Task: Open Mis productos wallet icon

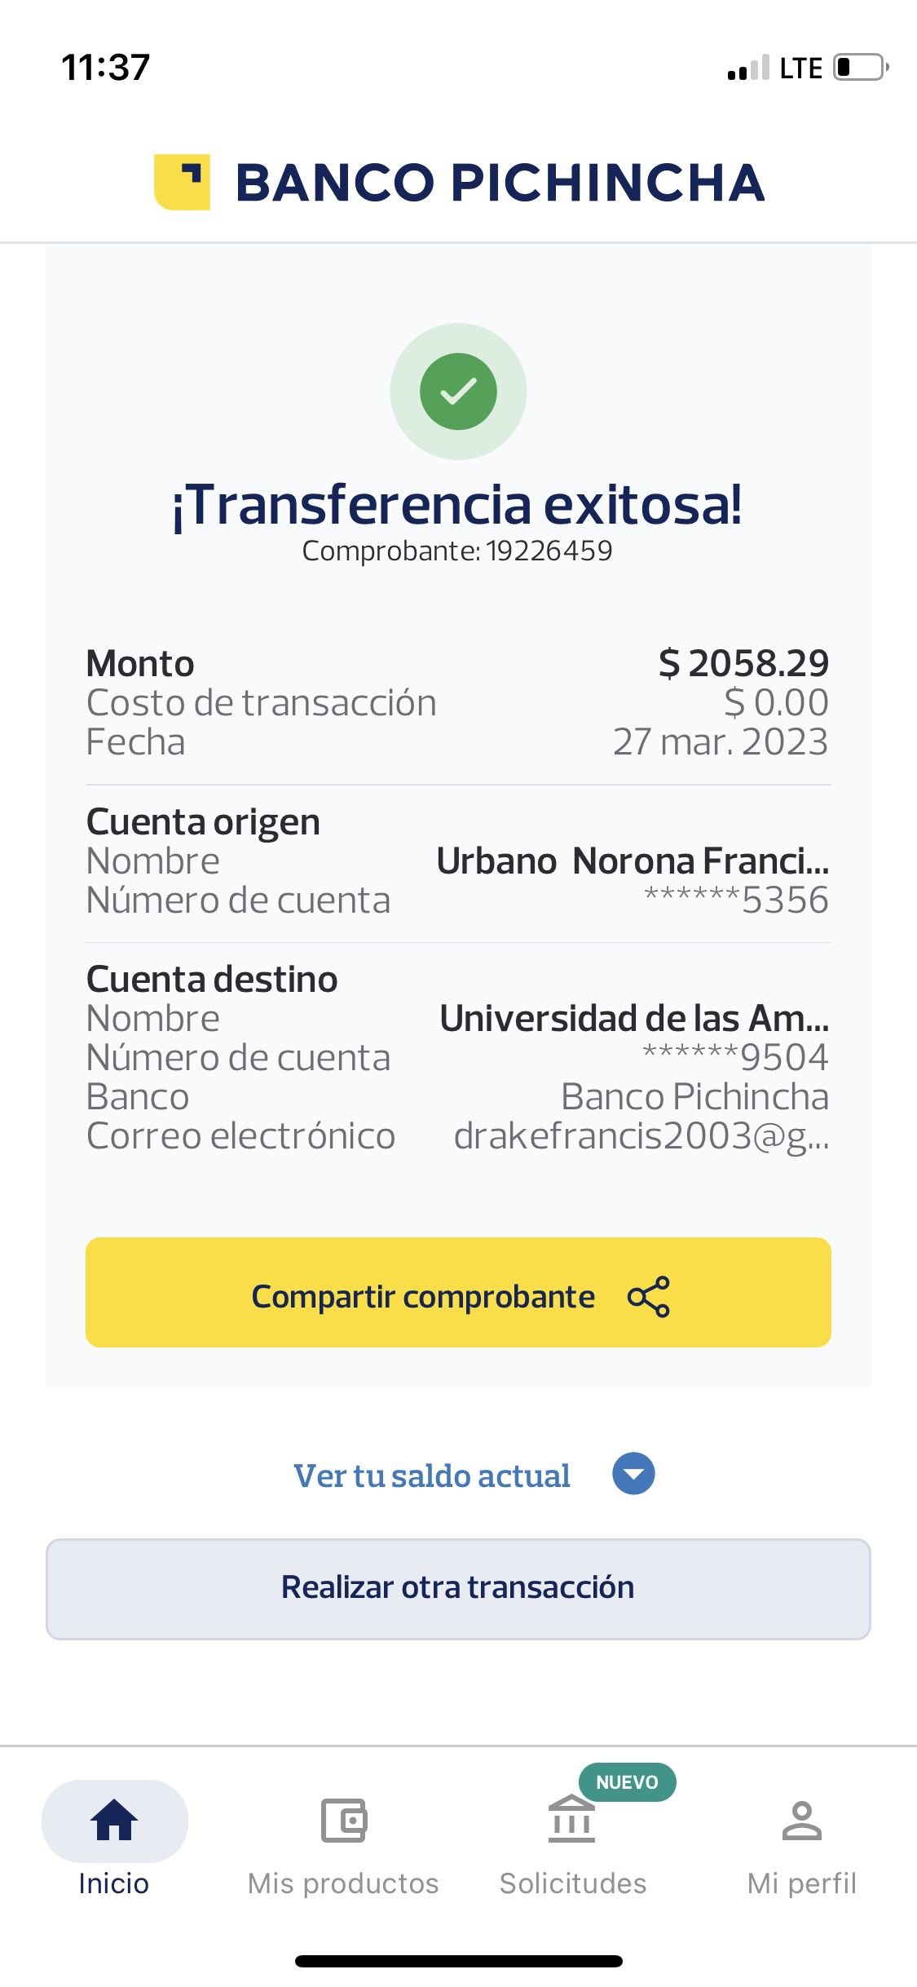Action: (x=343, y=1820)
